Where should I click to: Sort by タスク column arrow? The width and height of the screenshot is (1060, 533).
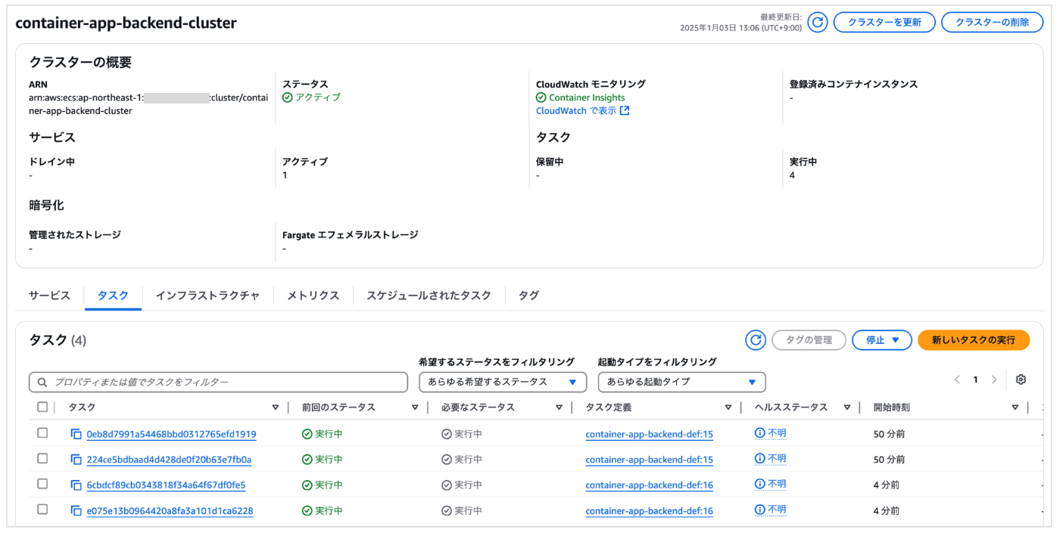pyautogui.click(x=276, y=407)
